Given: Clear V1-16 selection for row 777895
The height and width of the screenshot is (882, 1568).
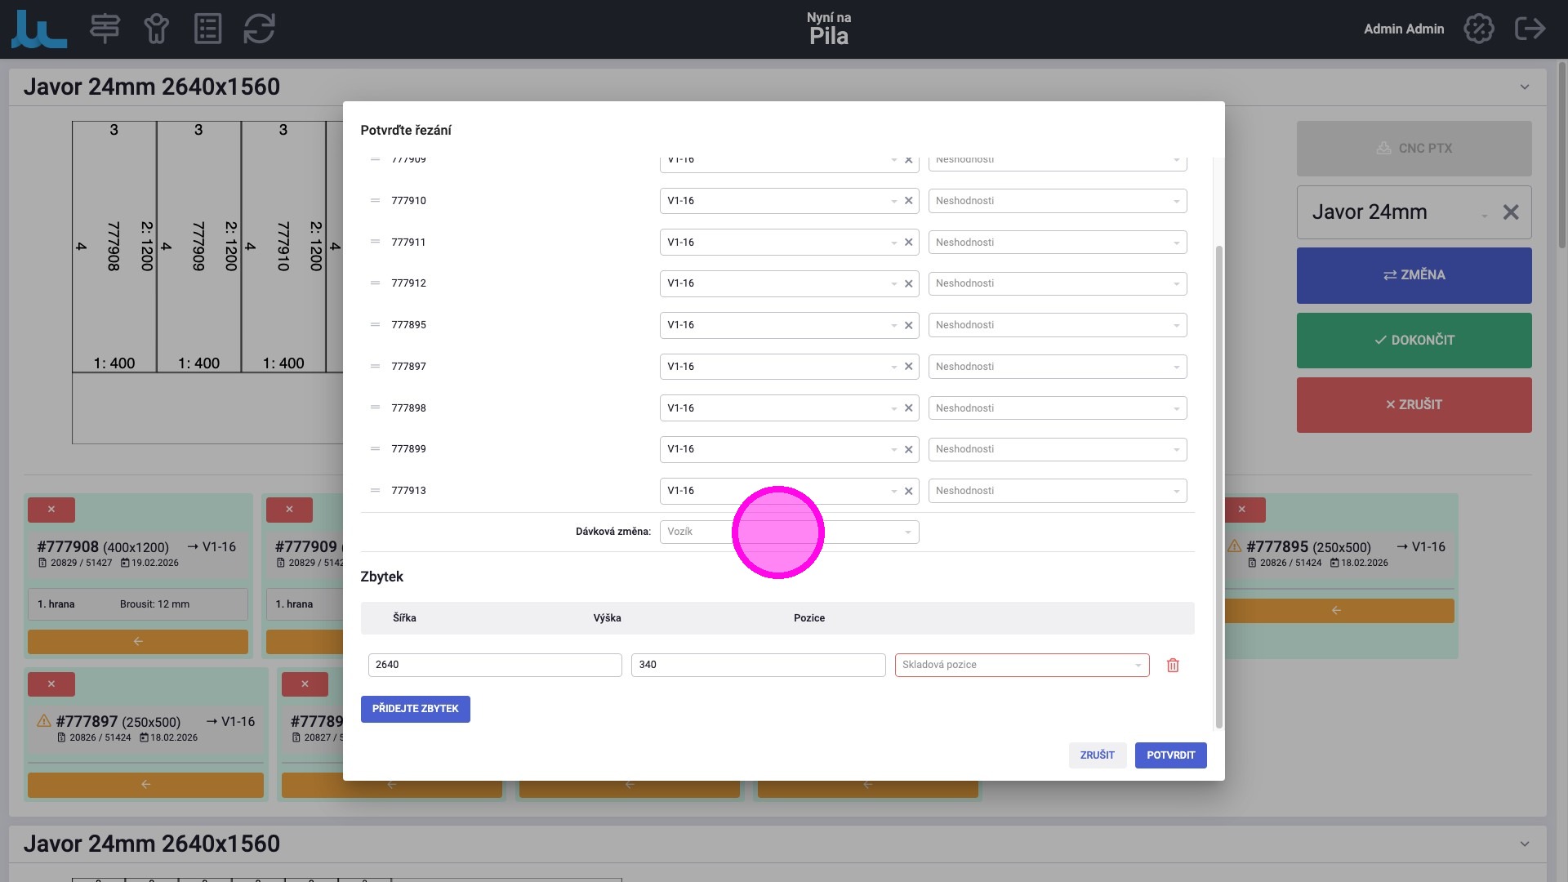Looking at the screenshot, I should [x=908, y=325].
